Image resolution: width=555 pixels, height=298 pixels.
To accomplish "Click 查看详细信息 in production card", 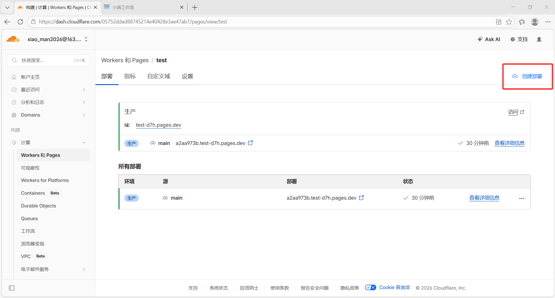I will click(510, 143).
